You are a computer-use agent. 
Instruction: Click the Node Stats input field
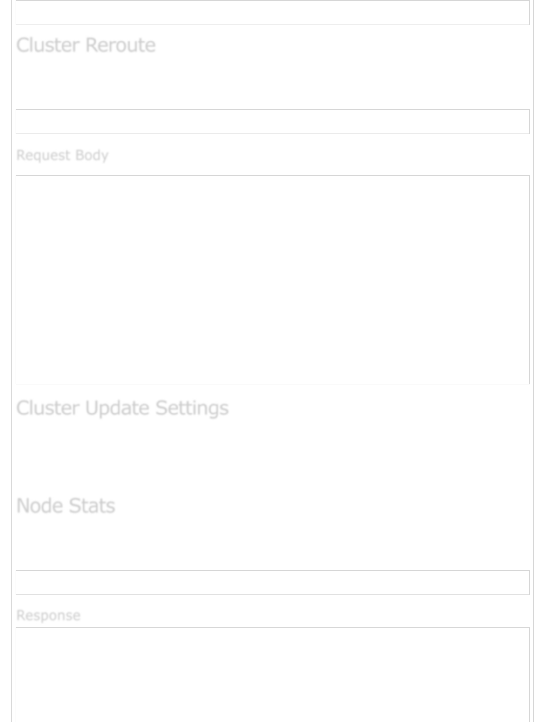(272, 583)
